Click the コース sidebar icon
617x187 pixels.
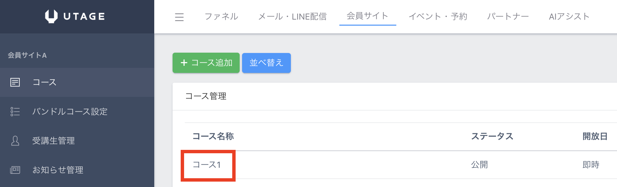(15, 82)
